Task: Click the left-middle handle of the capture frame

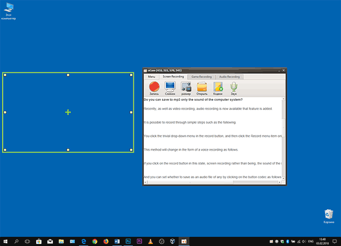Action: [x=5, y=113]
